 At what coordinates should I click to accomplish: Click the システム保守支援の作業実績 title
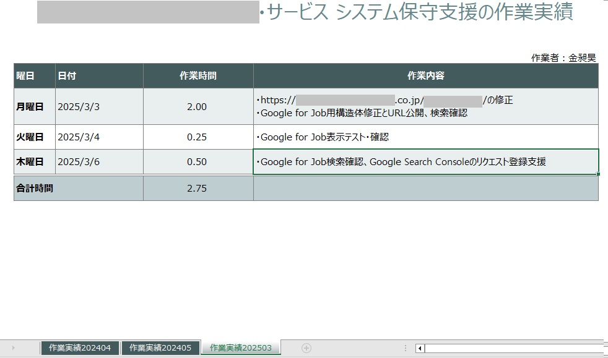pos(454,12)
